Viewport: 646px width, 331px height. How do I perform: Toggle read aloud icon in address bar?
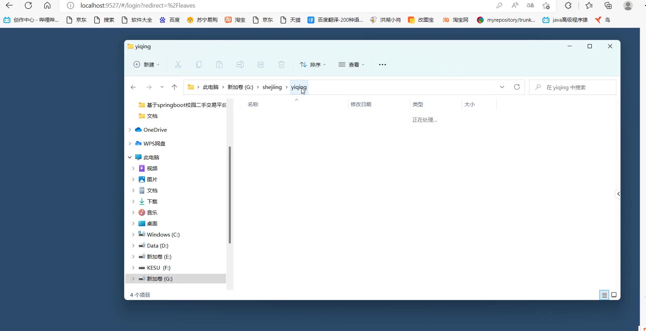515,6
